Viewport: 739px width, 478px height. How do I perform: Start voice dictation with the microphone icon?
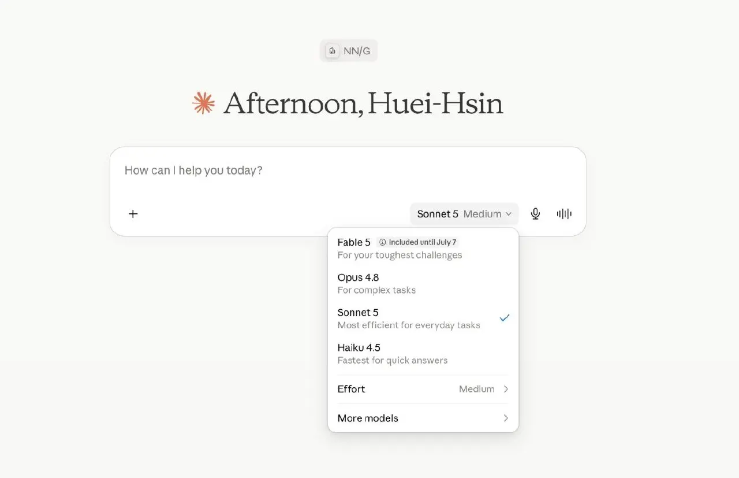[x=535, y=214]
